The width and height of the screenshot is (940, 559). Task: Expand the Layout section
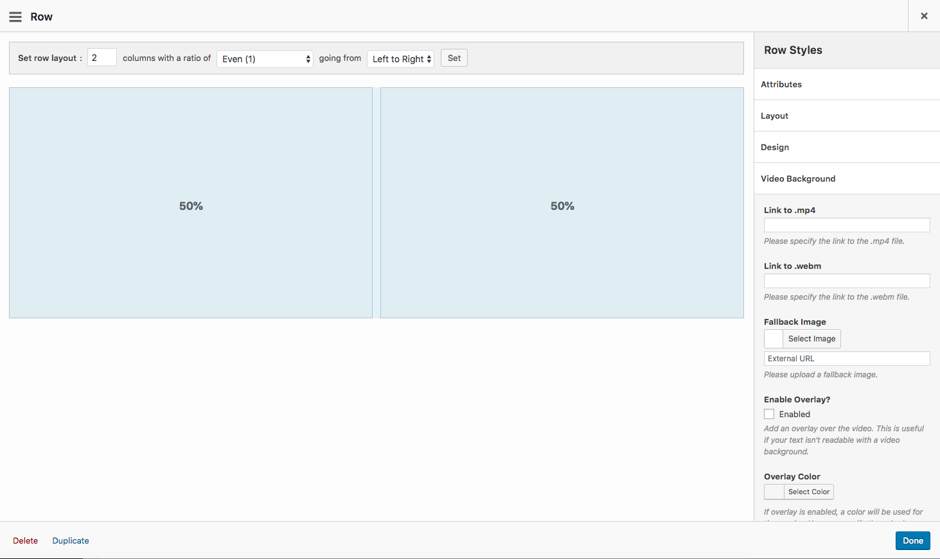click(847, 116)
